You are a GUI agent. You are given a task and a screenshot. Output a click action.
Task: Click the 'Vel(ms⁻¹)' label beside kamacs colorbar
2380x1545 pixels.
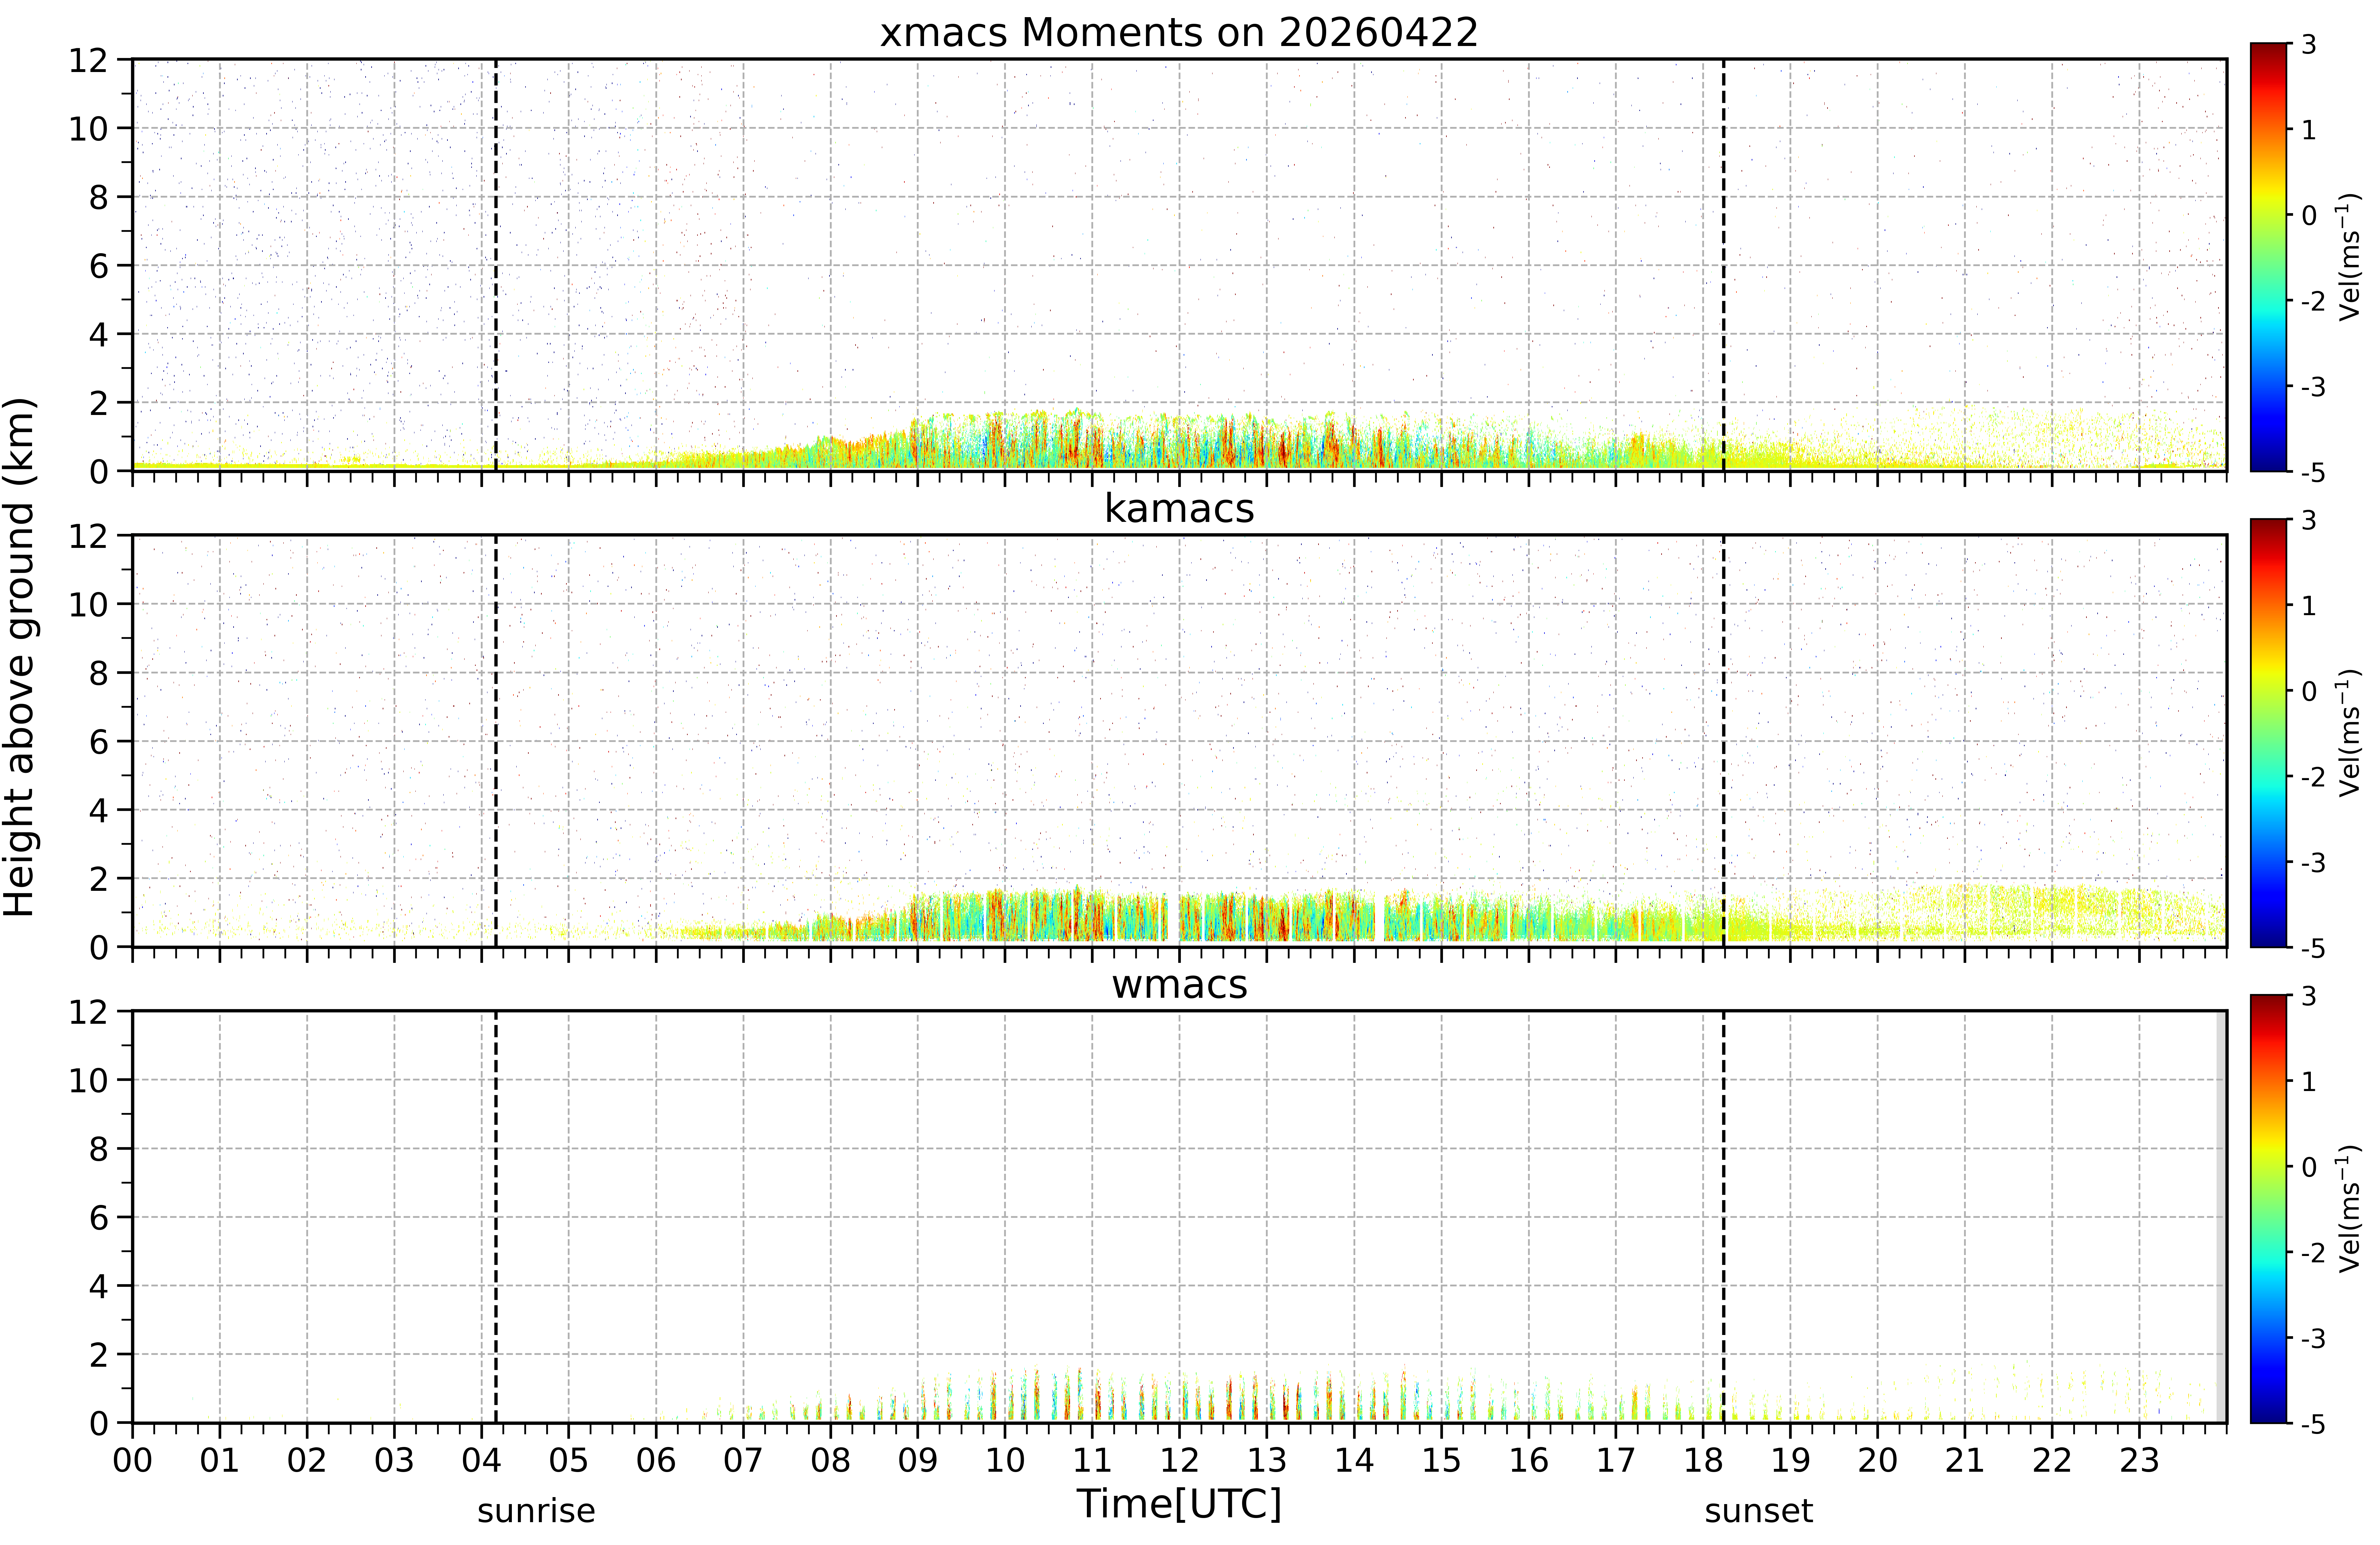click(2349, 733)
